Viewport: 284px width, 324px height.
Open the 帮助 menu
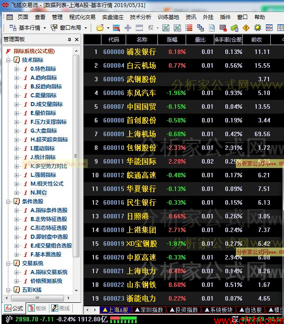pyautogui.click(x=259, y=17)
